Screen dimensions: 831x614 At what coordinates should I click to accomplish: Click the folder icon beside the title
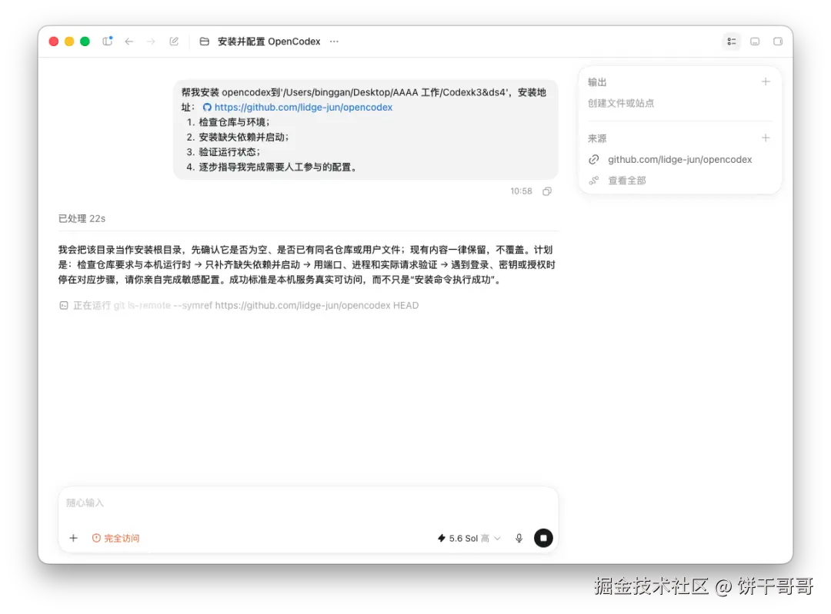(204, 41)
